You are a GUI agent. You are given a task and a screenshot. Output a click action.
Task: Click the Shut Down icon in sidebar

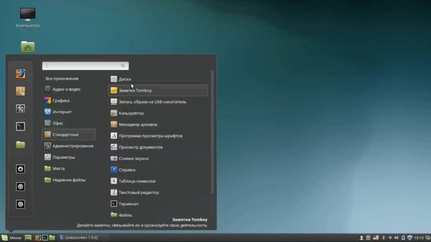coord(20,204)
